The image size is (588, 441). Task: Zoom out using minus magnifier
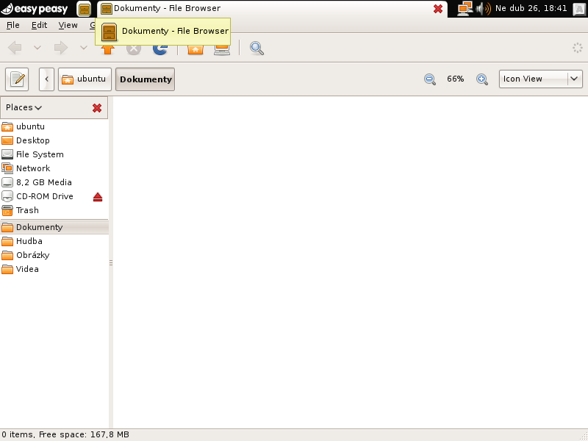(x=430, y=79)
